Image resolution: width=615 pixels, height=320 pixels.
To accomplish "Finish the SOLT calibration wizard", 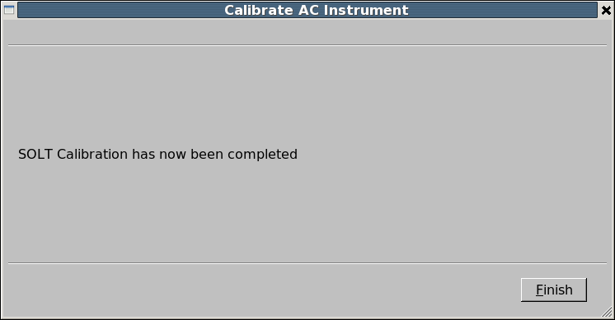I will click(554, 290).
